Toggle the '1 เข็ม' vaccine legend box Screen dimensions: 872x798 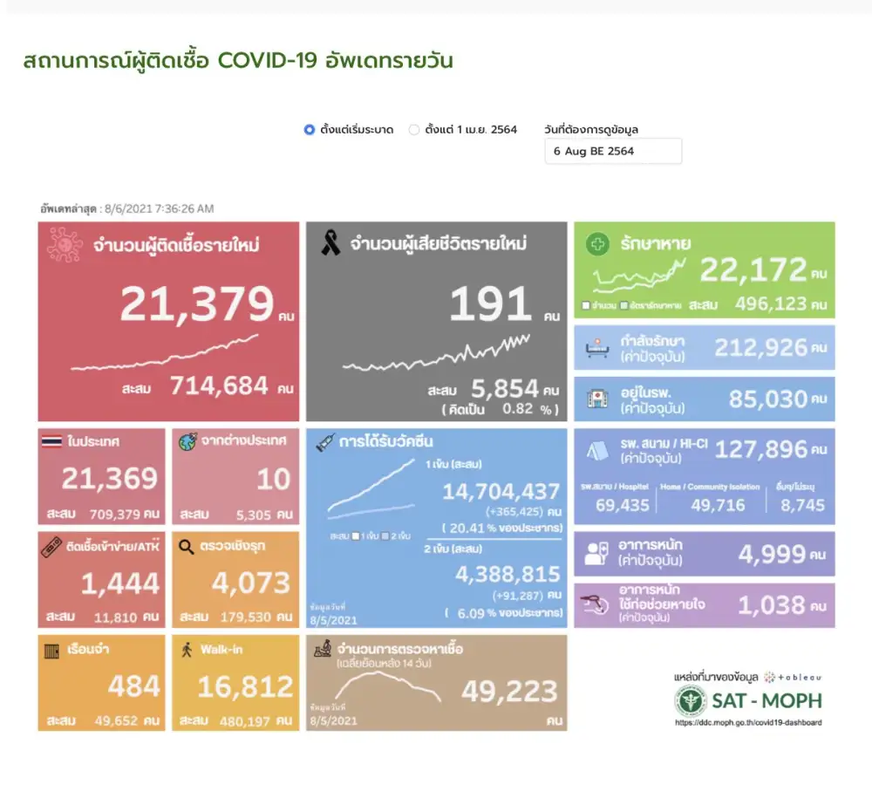pyautogui.click(x=357, y=535)
